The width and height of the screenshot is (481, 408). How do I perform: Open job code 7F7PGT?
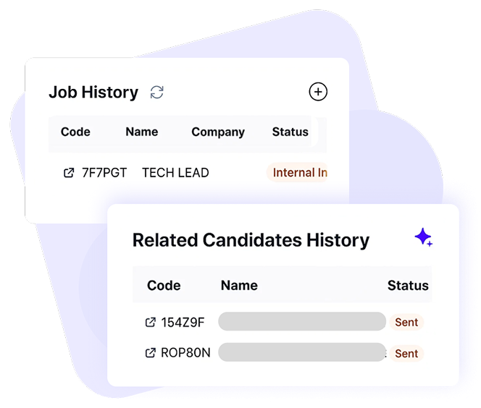(x=104, y=173)
